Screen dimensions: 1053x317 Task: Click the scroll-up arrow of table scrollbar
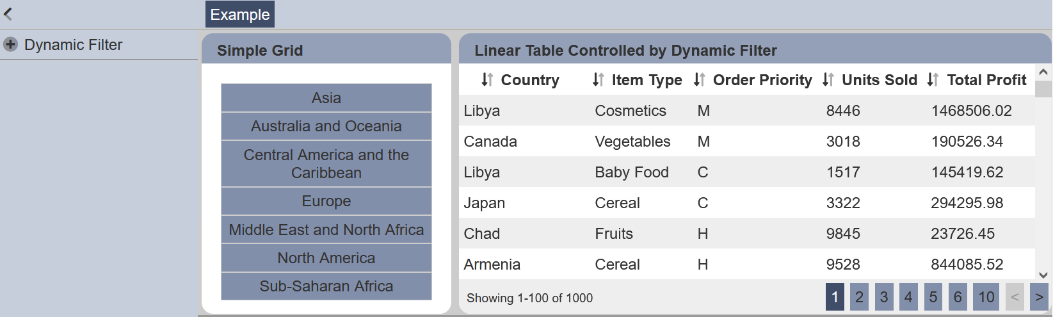click(x=1043, y=72)
